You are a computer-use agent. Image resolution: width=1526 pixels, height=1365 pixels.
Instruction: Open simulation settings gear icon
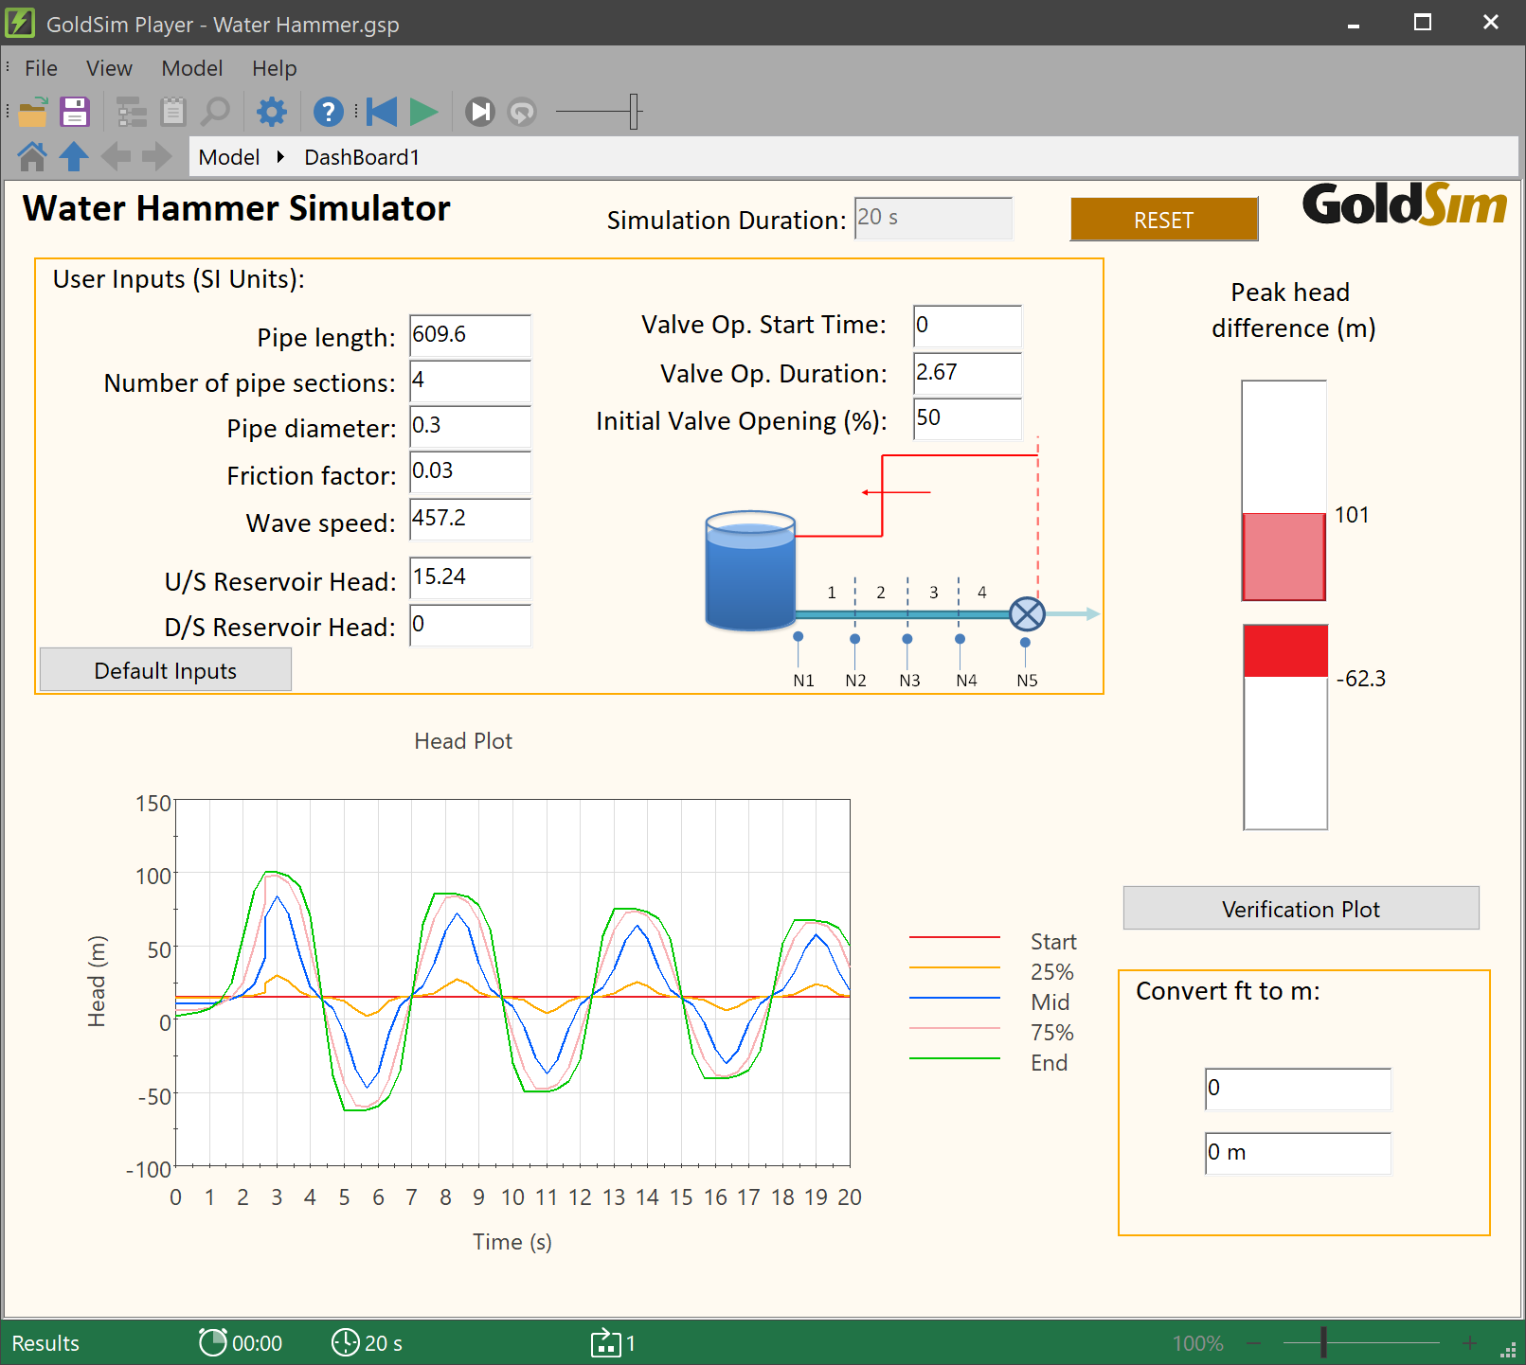(x=272, y=112)
